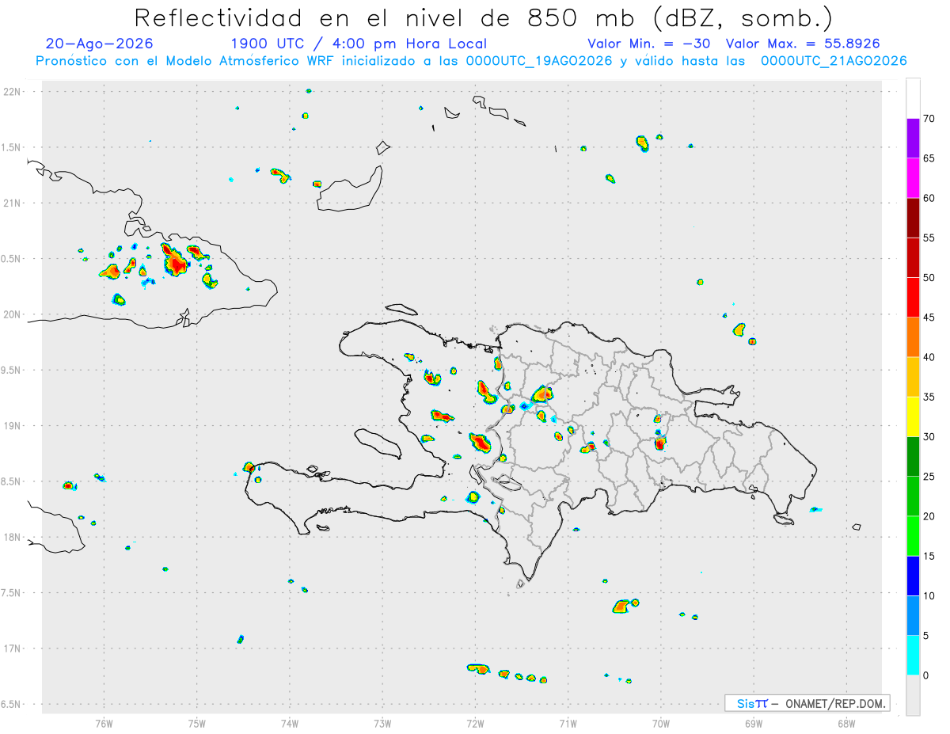Click the '65' label on the color scale
The width and height of the screenshot is (950, 734).
click(x=928, y=158)
